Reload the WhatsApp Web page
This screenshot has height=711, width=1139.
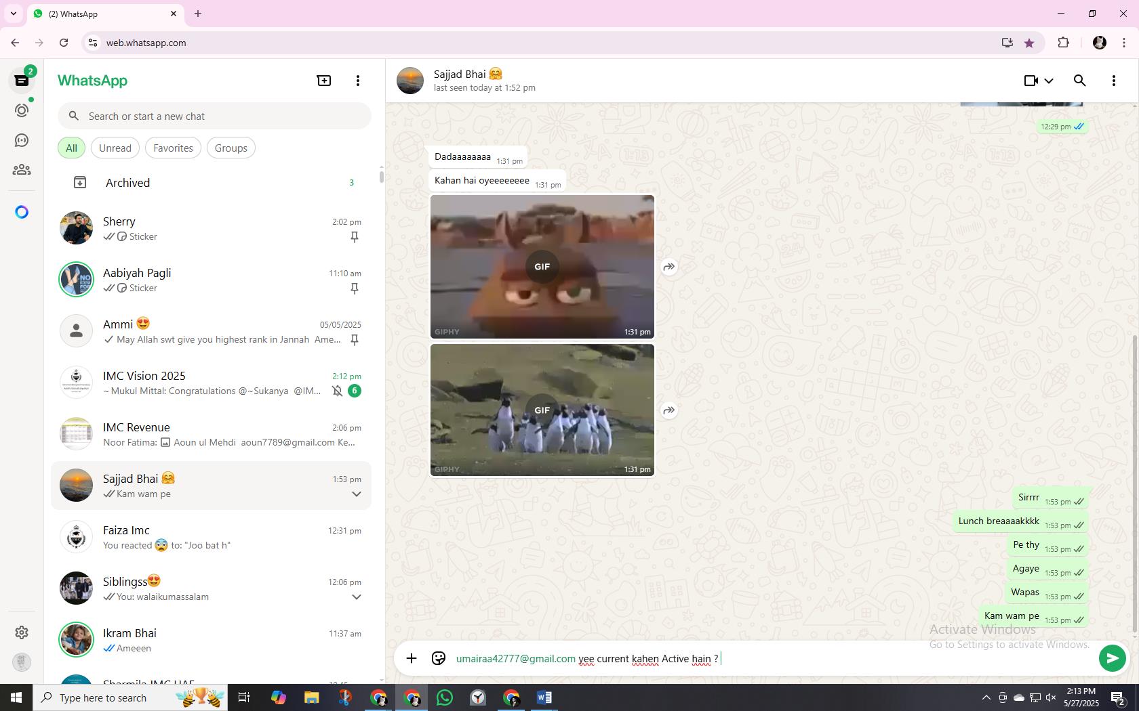point(64,43)
